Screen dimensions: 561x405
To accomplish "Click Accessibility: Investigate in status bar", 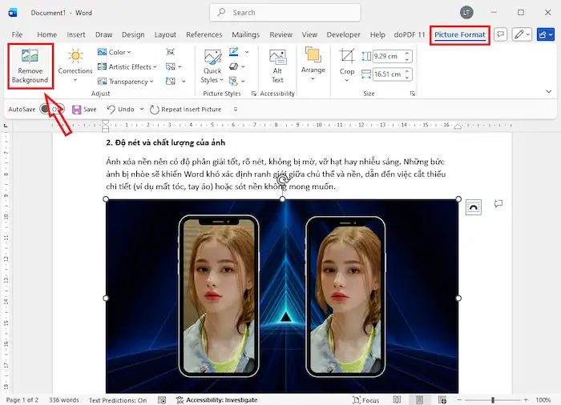I will pyautogui.click(x=217, y=400).
